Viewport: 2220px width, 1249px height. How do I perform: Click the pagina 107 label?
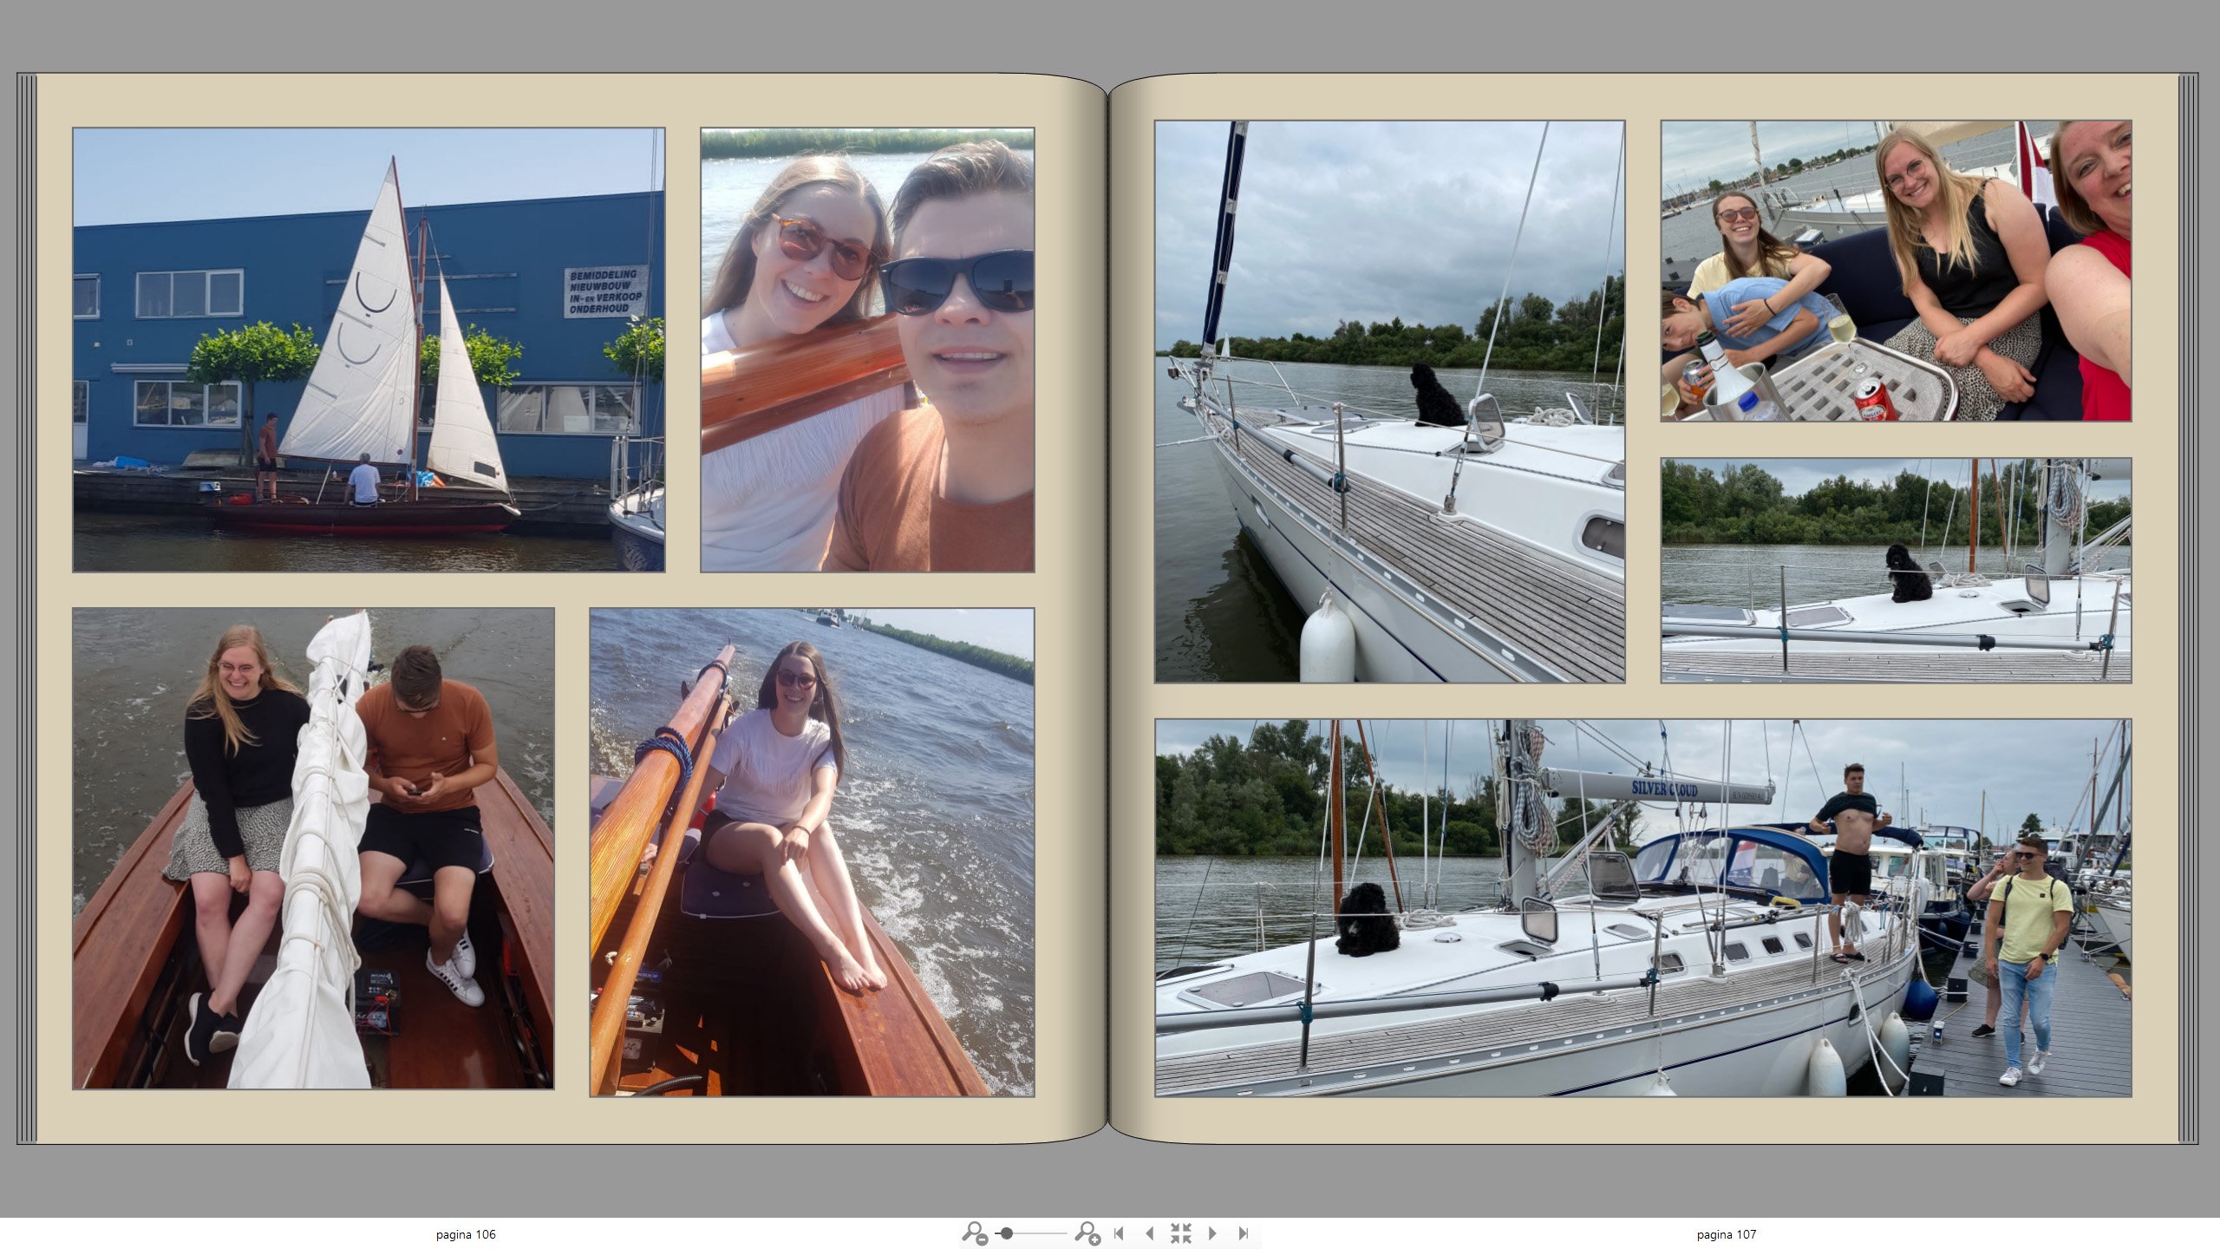pos(1726,1234)
